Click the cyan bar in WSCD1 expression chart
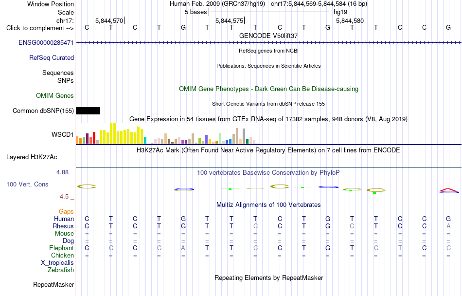 point(145,140)
